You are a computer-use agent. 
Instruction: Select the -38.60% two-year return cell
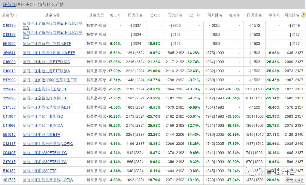pyautogui.click(x=233, y=89)
